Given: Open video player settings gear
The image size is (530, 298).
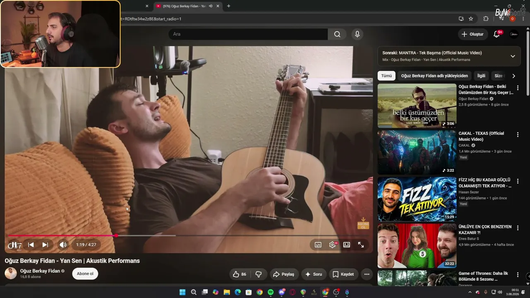Looking at the screenshot, I should click(x=332, y=245).
